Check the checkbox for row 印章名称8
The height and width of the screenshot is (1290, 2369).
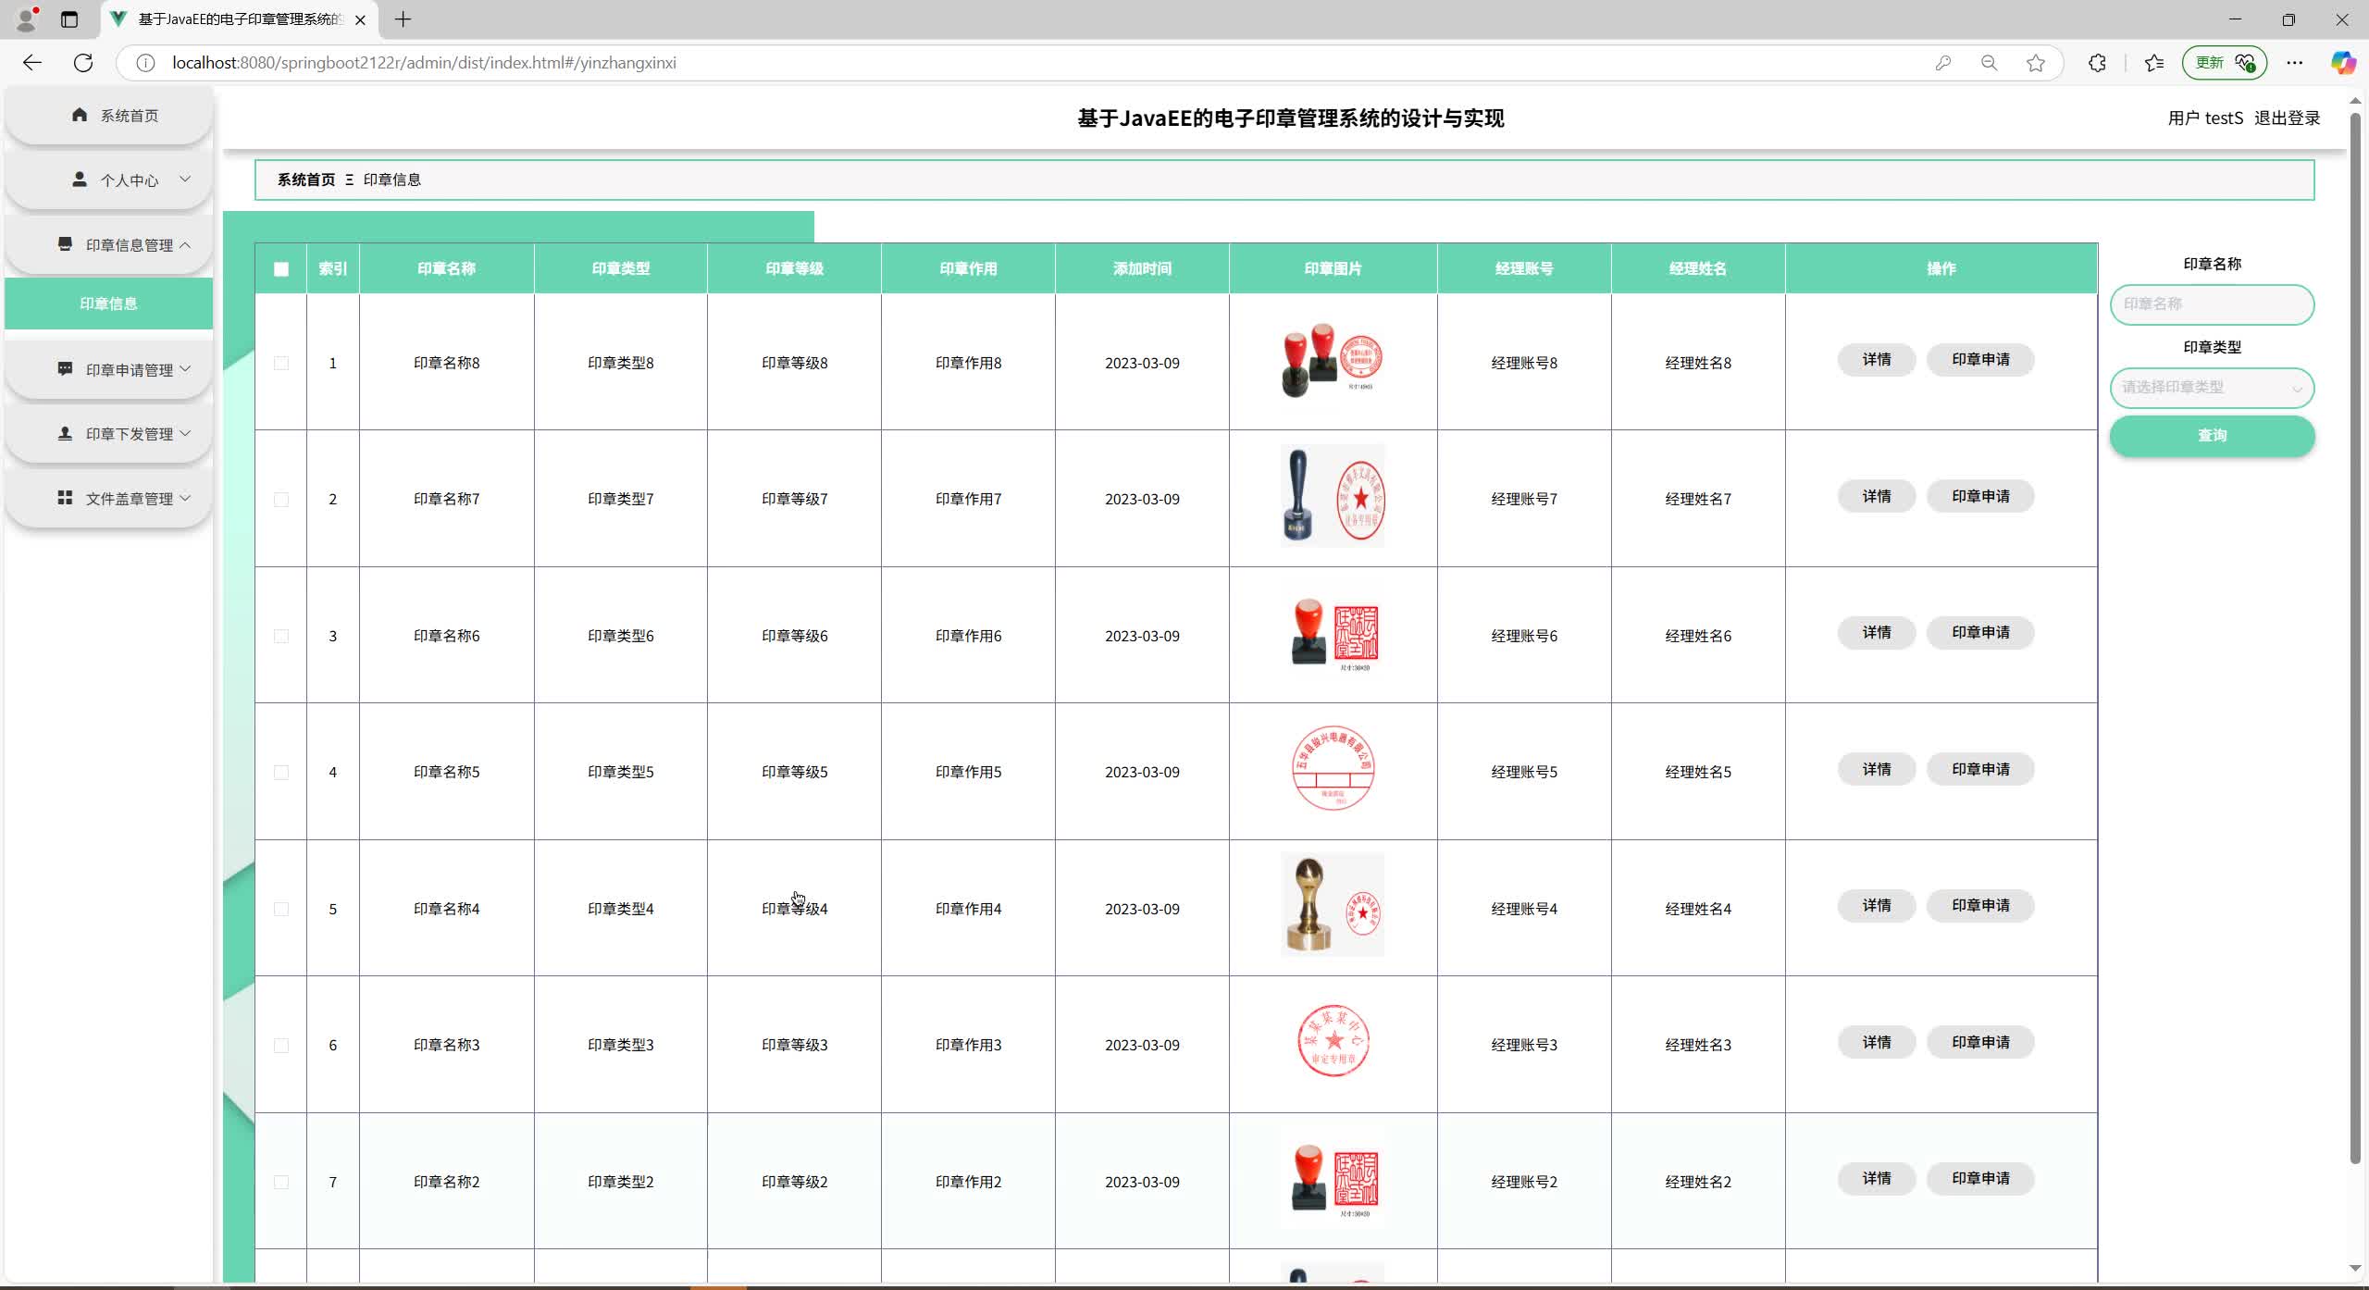pyautogui.click(x=281, y=363)
